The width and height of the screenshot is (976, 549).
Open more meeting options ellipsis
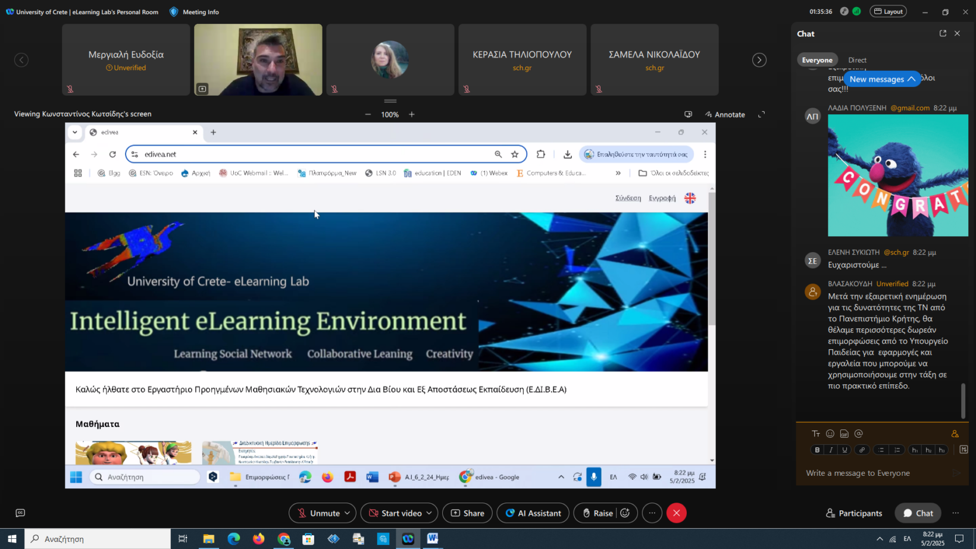[652, 513]
